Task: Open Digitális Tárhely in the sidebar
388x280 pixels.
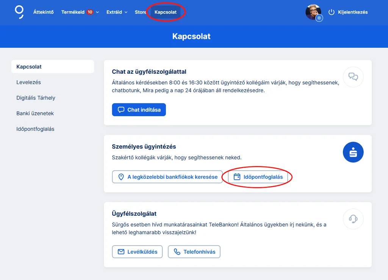Action: [36, 98]
